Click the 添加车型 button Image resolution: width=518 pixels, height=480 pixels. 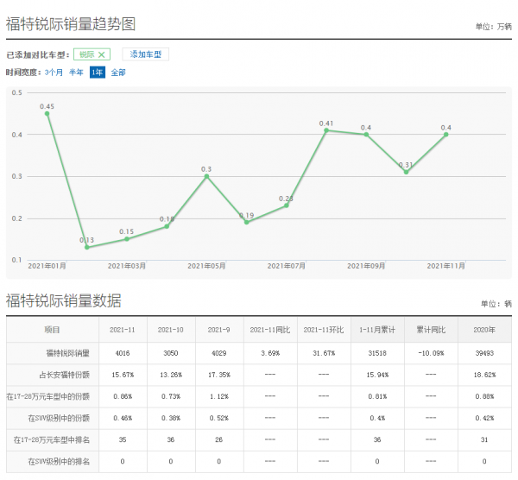(145, 54)
